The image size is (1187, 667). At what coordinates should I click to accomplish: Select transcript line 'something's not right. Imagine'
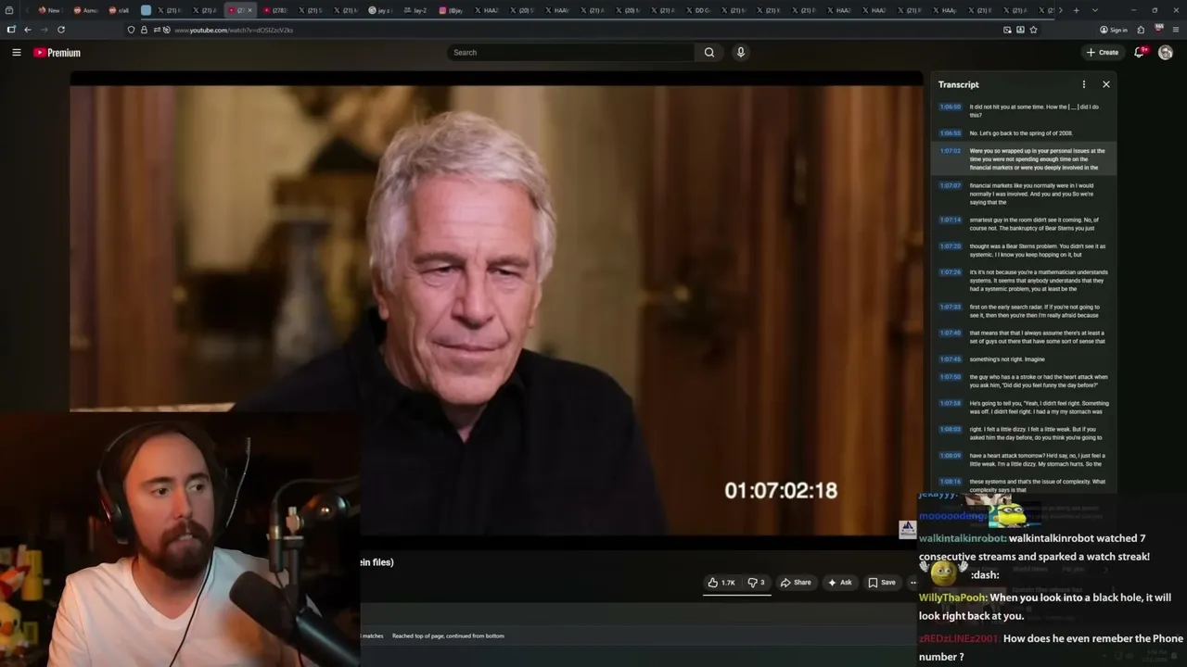pyautogui.click(x=1024, y=359)
